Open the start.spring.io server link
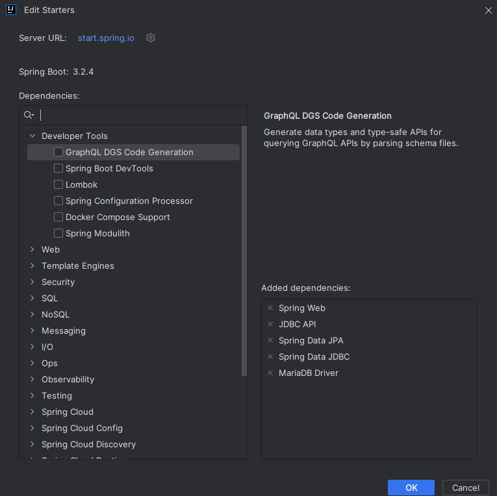Viewport: 497px width, 496px height. point(106,38)
